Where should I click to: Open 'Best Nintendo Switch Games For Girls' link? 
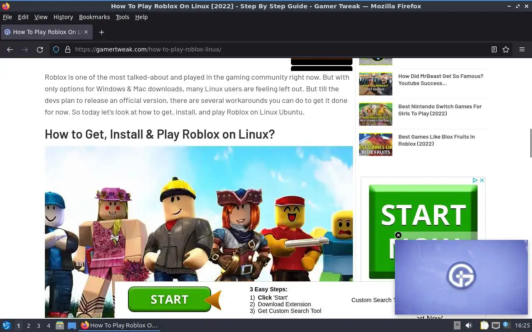tap(440, 110)
